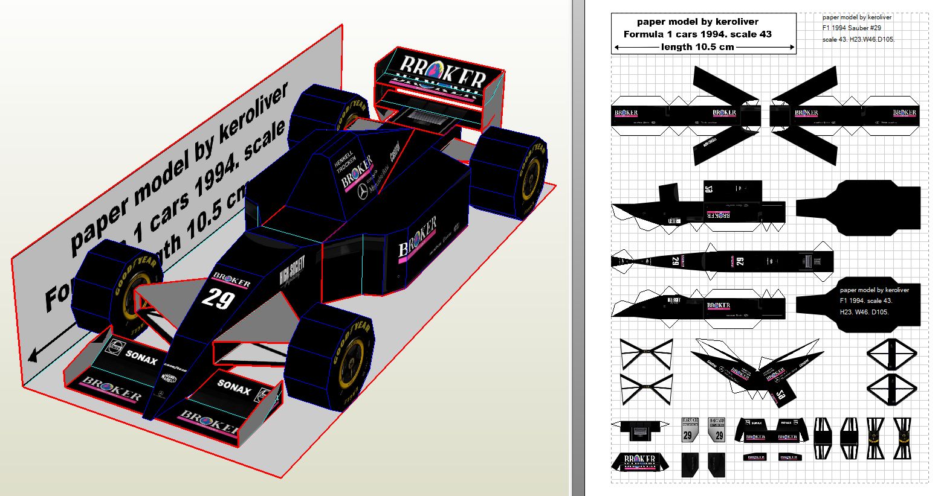Select the title text box in the 2D layout

click(703, 34)
